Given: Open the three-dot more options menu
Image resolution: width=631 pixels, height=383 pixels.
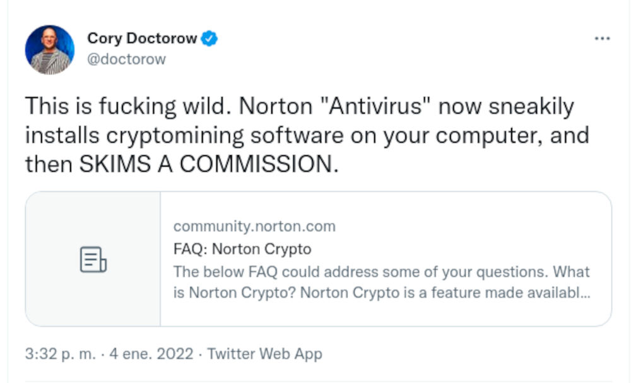Looking at the screenshot, I should (602, 38).
